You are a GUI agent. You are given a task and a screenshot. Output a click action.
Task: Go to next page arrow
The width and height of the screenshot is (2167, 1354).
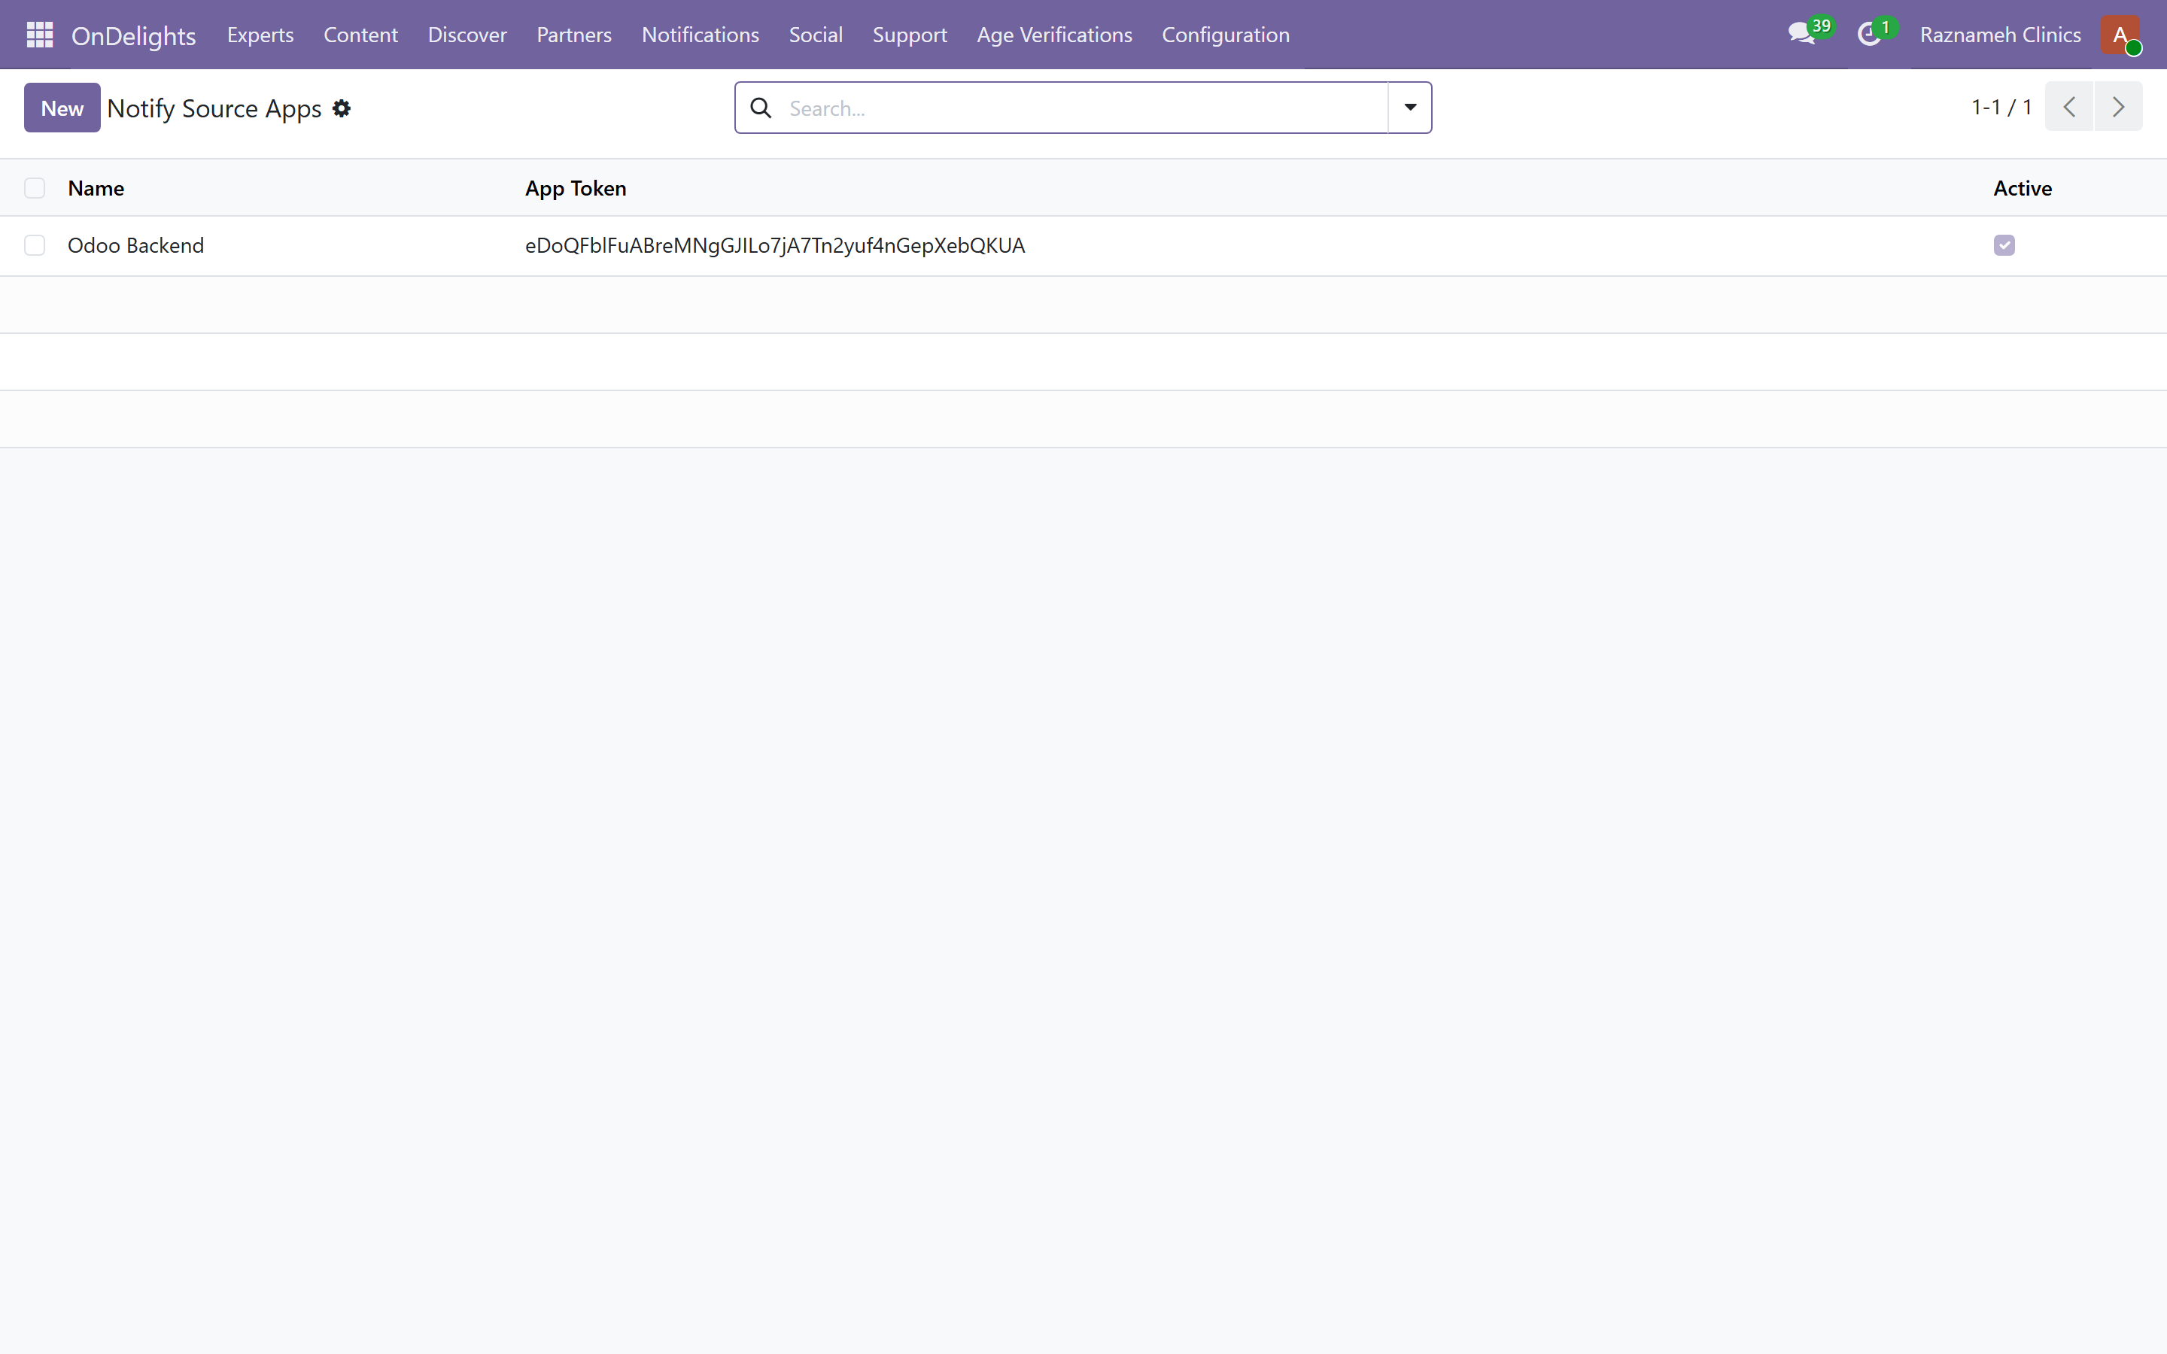2119,107
